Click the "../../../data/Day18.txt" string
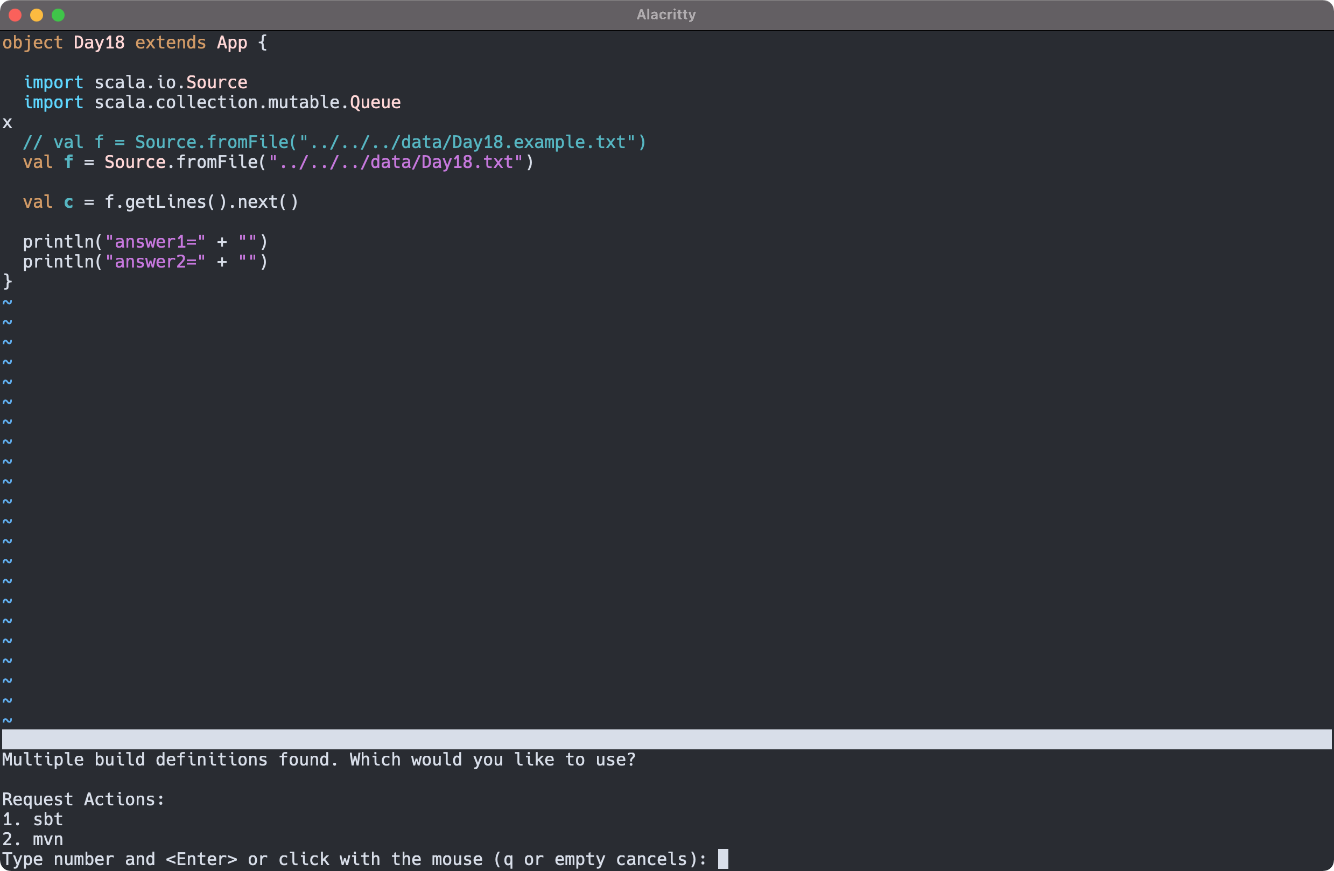 click(395, 163)
